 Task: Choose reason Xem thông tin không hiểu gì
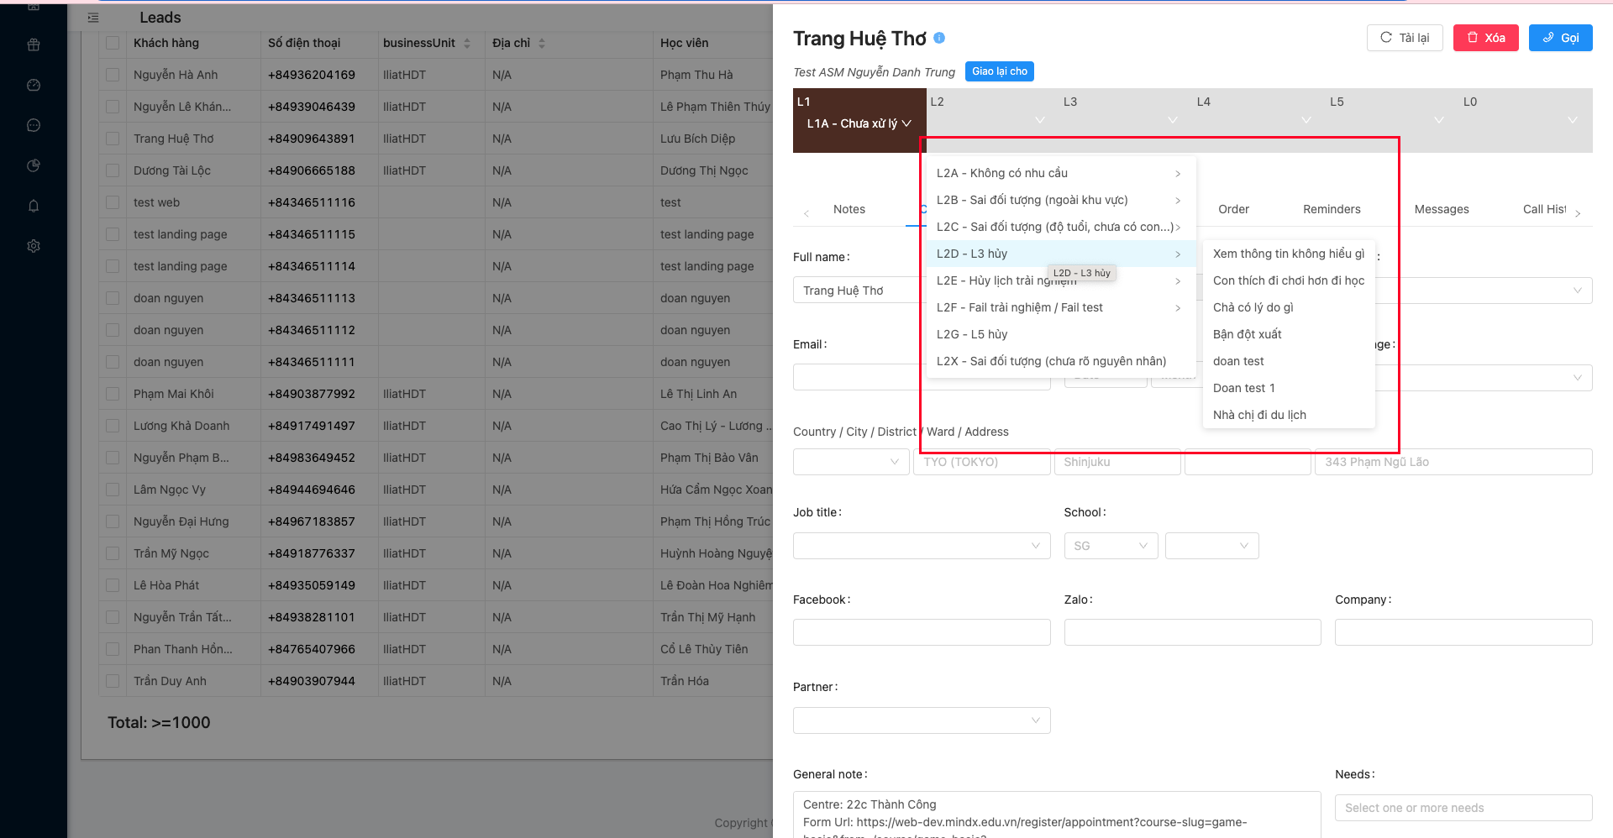1289,254
